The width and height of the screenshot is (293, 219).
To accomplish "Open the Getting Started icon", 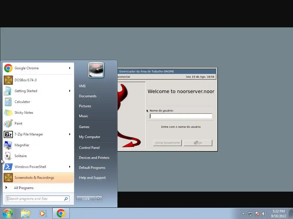I will (8, 91).
